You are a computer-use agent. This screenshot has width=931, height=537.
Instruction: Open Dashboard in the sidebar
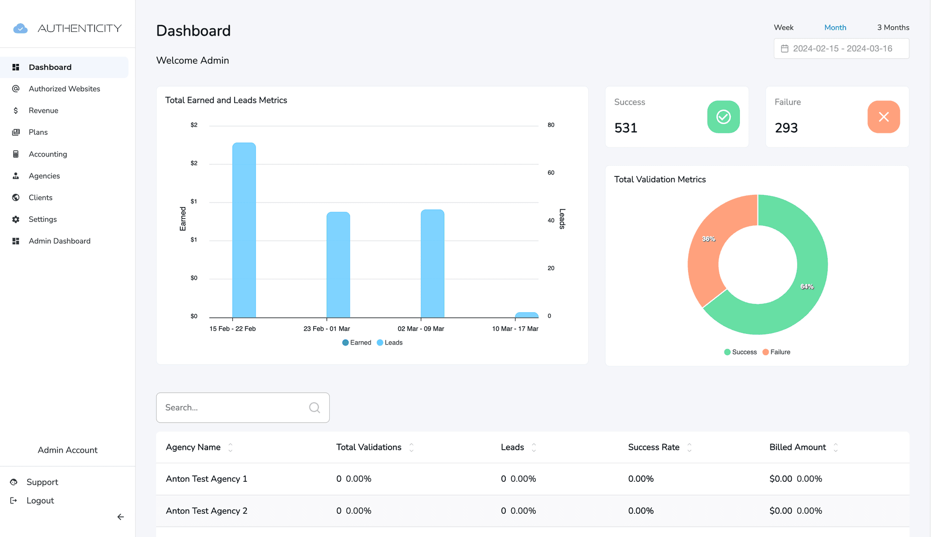pyautogui.click(x=64, y=67)
